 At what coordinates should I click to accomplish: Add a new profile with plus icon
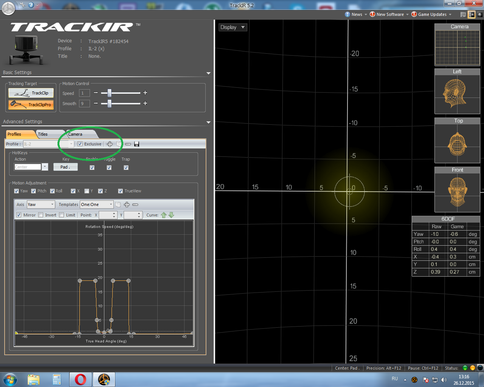[x=110, y=144]
